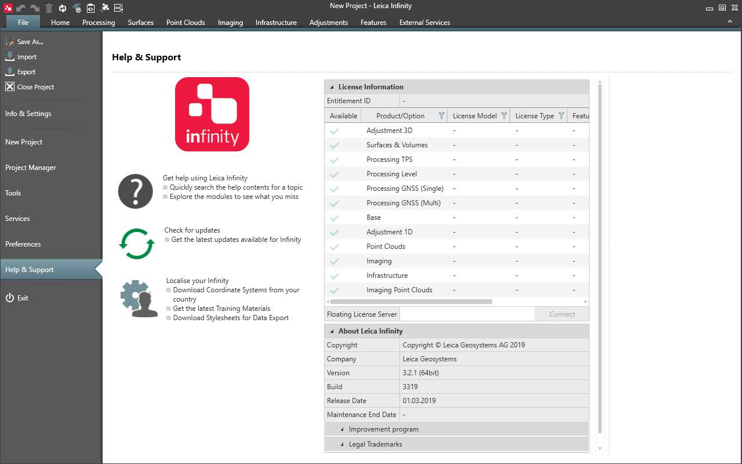Click the Floating License Server input field
The height and width of the screenshot is (464, 742).
467,314
